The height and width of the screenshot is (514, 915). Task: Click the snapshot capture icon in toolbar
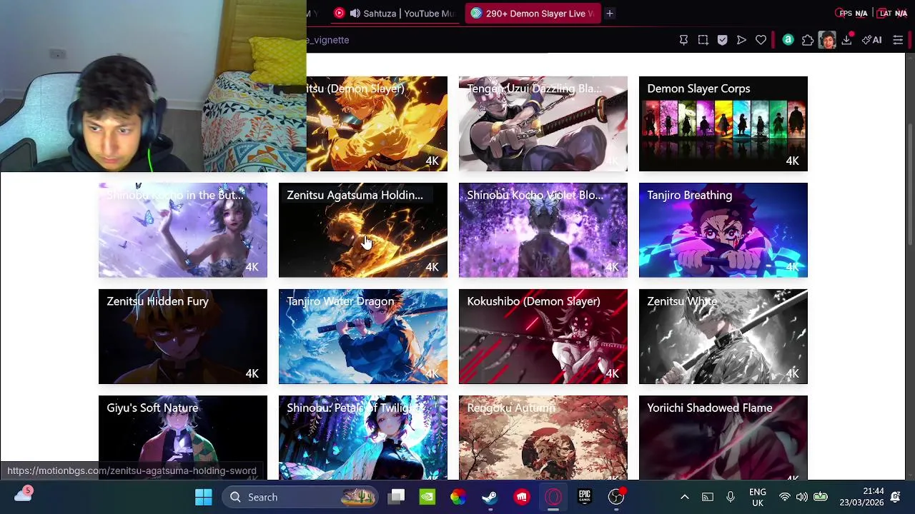click(x=703, y=40)
